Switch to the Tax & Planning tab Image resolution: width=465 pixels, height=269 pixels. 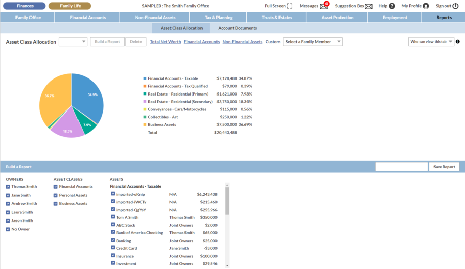[x=219, y=18]
